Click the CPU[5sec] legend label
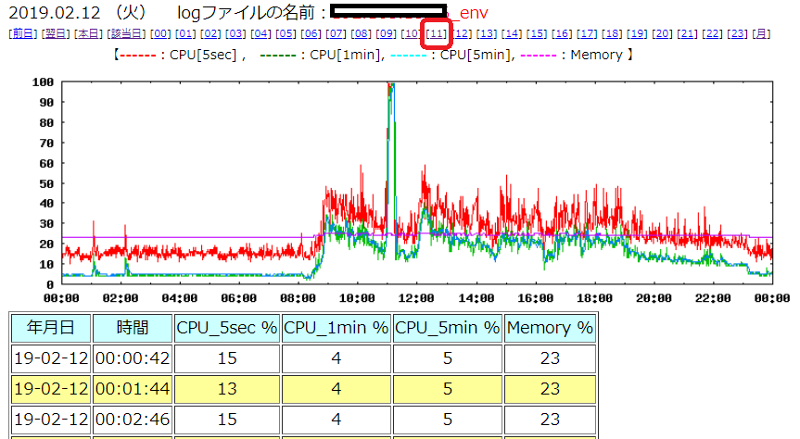 pyautogui.click(x=203, y=55)
